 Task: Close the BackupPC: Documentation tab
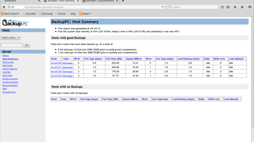(117, 1)
